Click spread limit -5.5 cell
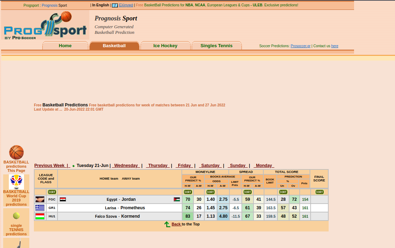 pyautogui.click(x=235, y=199)
